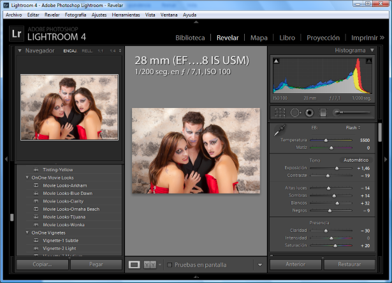Click Movie Looks-Omaha Beach preset icon
The height and width of the screenshot is (283, 392).
point(36,209)
